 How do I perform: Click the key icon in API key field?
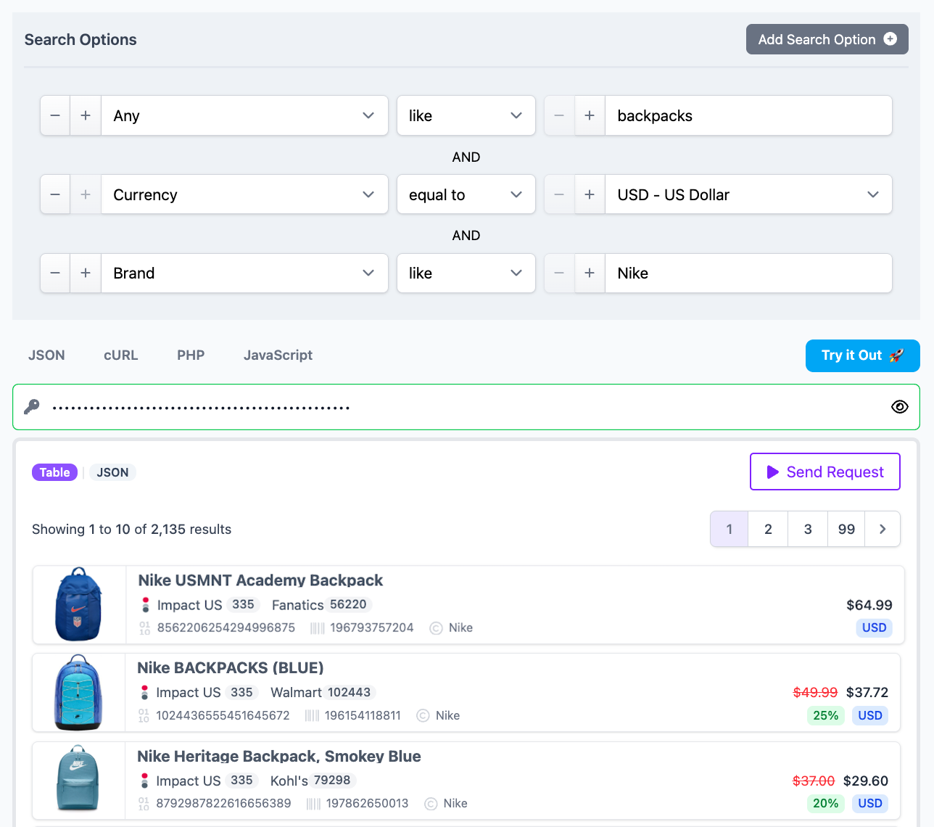32,407
